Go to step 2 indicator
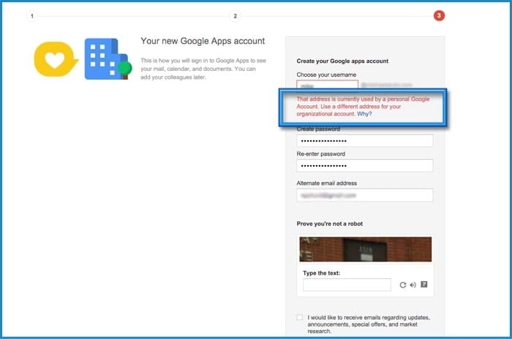Screen dimensions: 512x339 (x=235, y=16)
